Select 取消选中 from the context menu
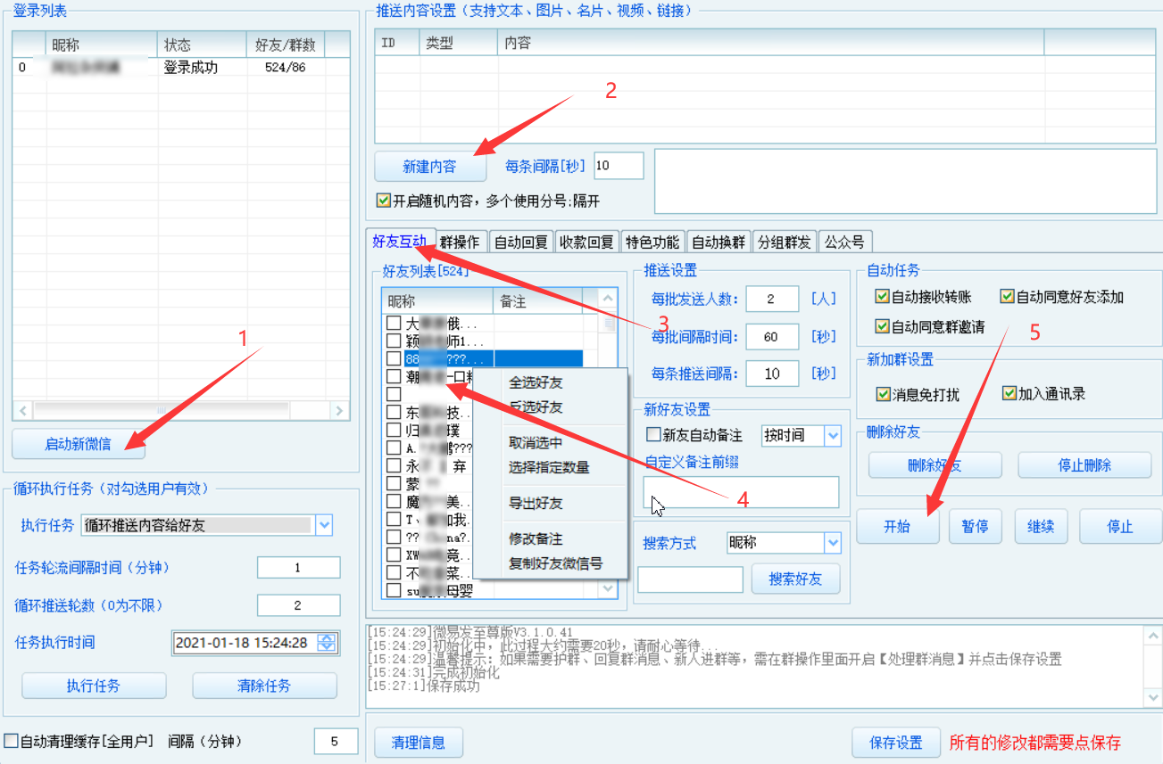 536,442
